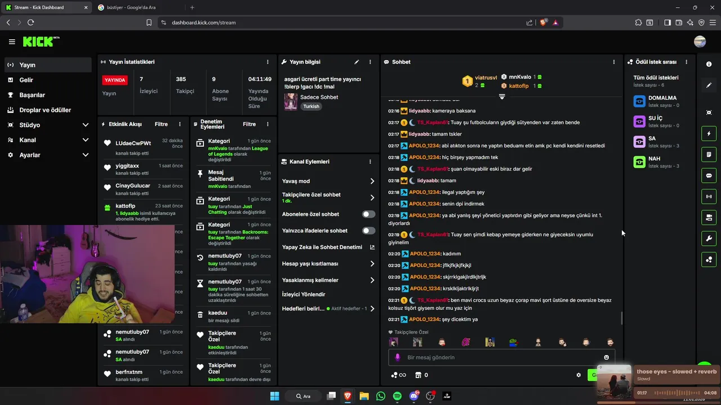Toggle the chat bubble panel icon

pos(709,175)
